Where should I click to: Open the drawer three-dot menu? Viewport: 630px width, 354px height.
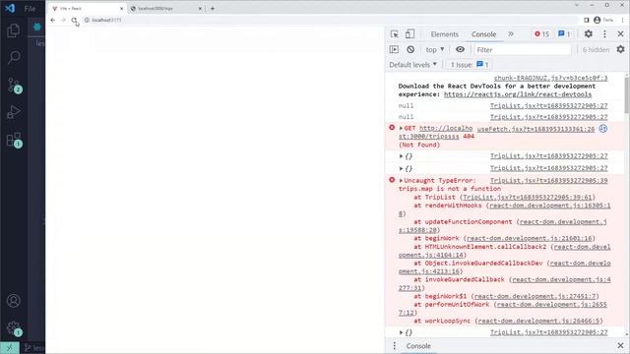click(395, 345)
